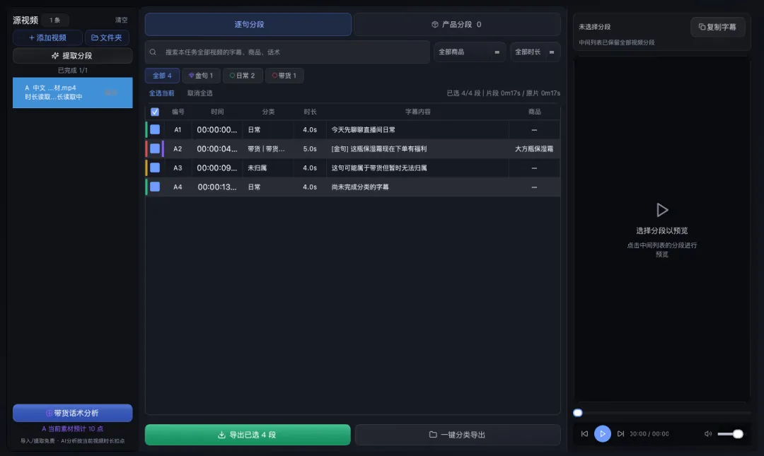Click subtitle text 今天先聊聊直播间日常
Viewport: 764px width, 456px height.
pos(363,129)
